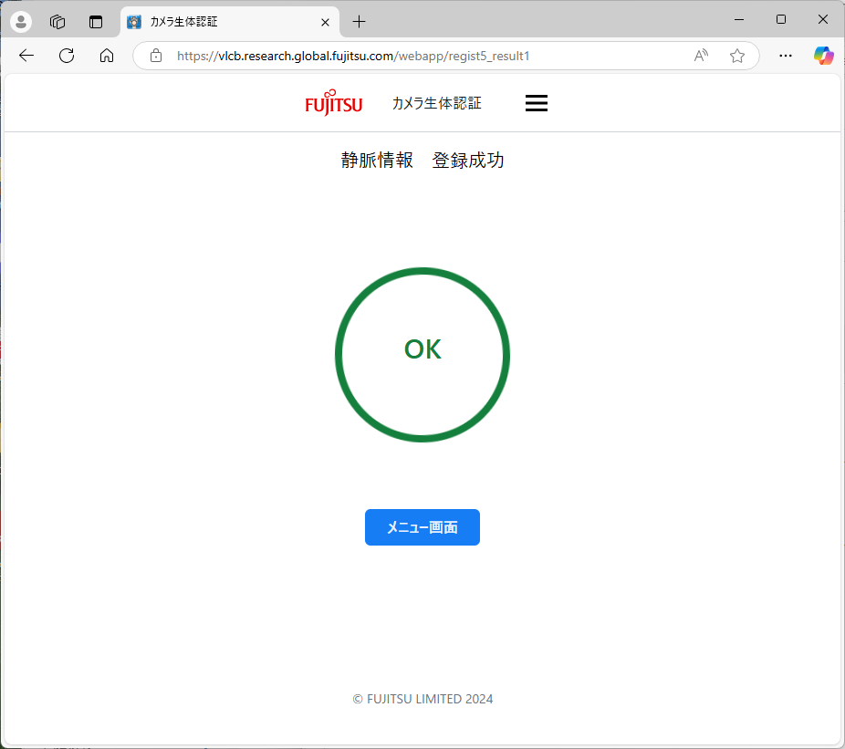Open the tab actions menu icon
The image size is (845, 749).
click(96, 22)
